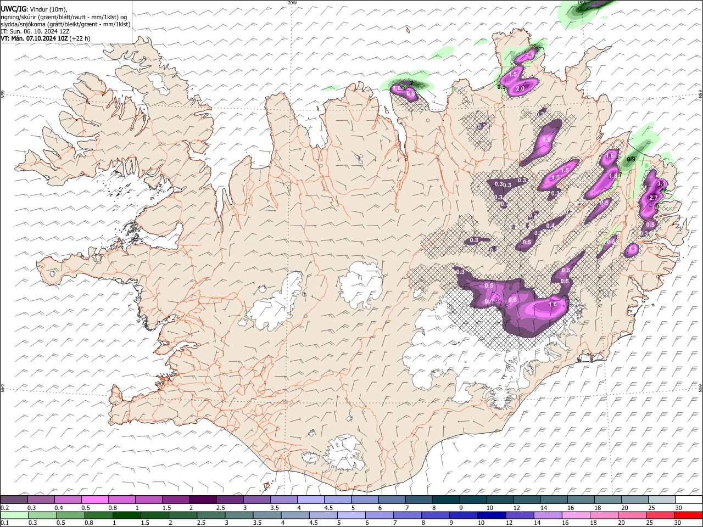
Task: Click the '20W' longitude label
Action: (x=292, y=3)
